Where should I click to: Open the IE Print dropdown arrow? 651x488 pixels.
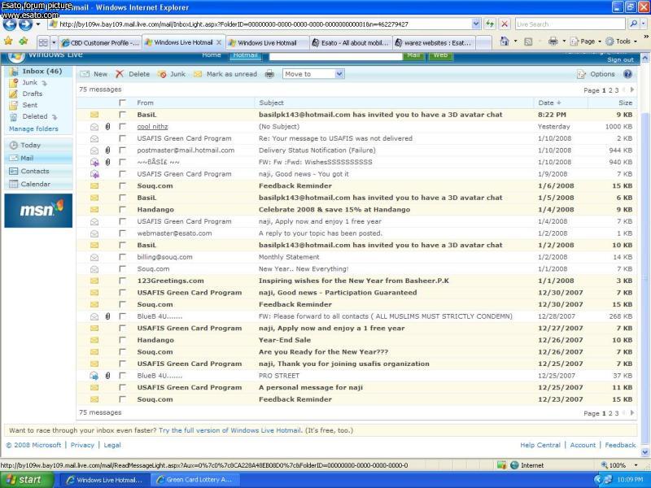(x=564, y=41)
